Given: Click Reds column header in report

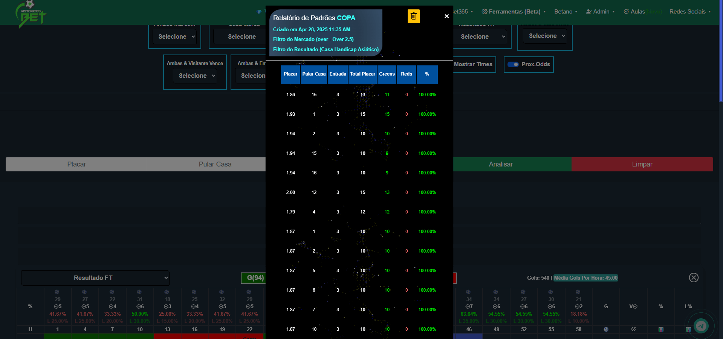Looking at the screenshot, I should point(407,74).
